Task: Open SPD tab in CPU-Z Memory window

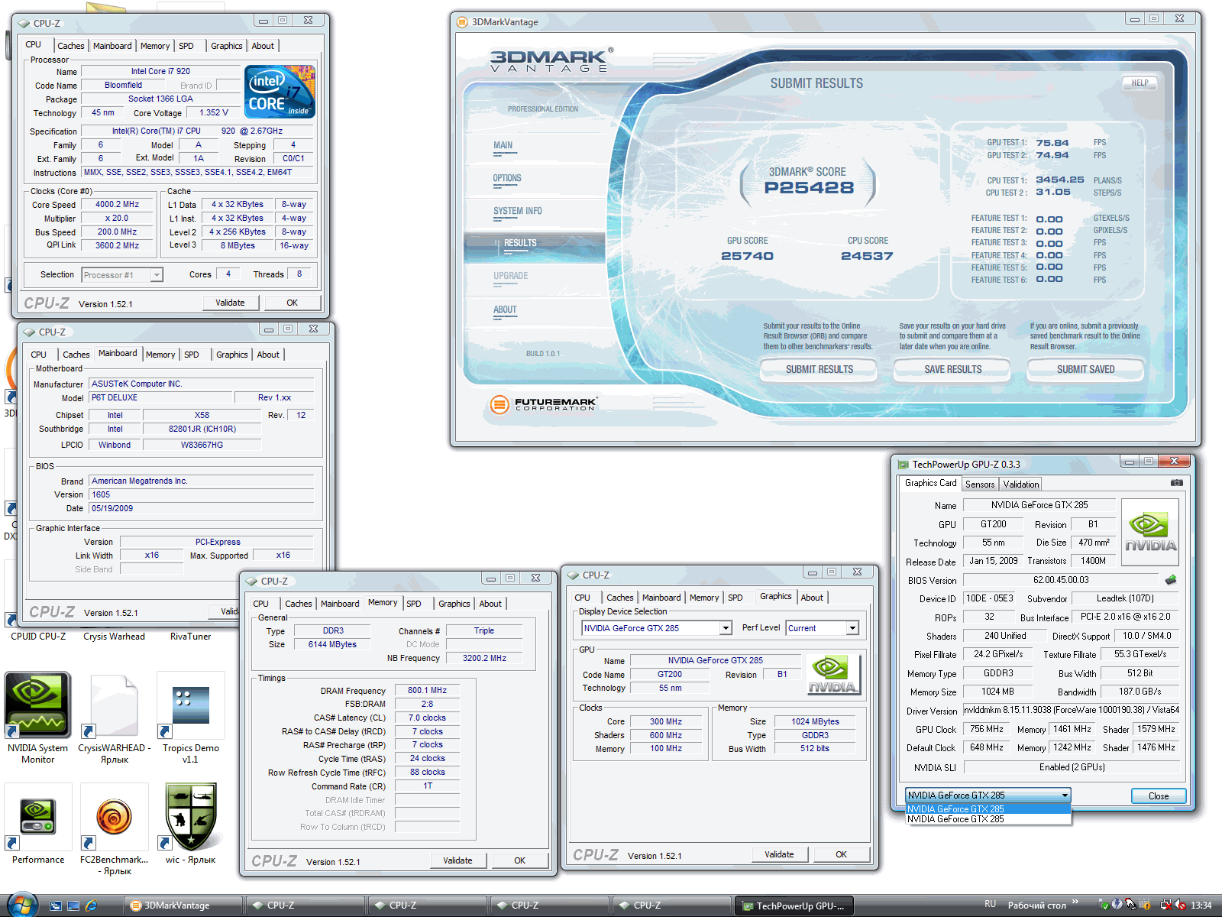Action: 414,604
